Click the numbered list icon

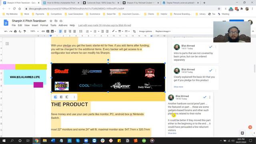click(x=87, y=31)
